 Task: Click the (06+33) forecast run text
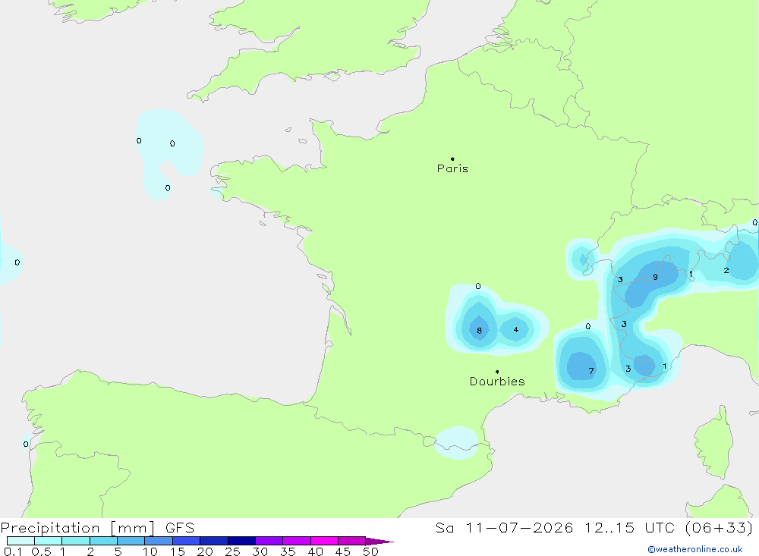pos(719,527)
